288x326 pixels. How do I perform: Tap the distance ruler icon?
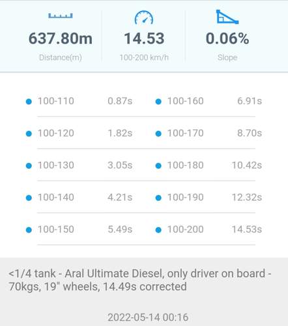[x=61, y=16]
